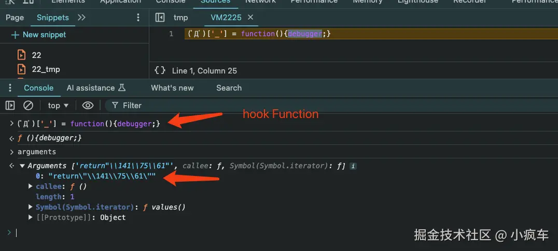The height and width of the screenshot is (251, 558).
Task: Click the more tabs chevron beside Snippets
Action: [x=81, y=18]
